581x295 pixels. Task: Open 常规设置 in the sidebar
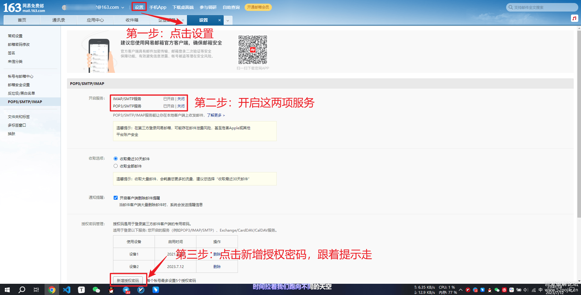click(x=15, y=36)
